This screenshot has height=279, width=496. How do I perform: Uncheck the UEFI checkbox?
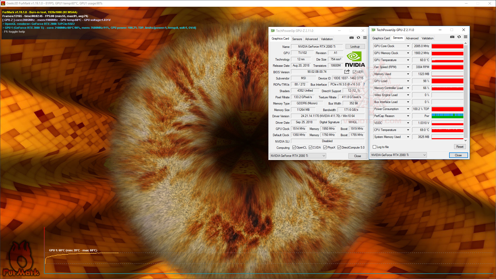coord(354,72)
